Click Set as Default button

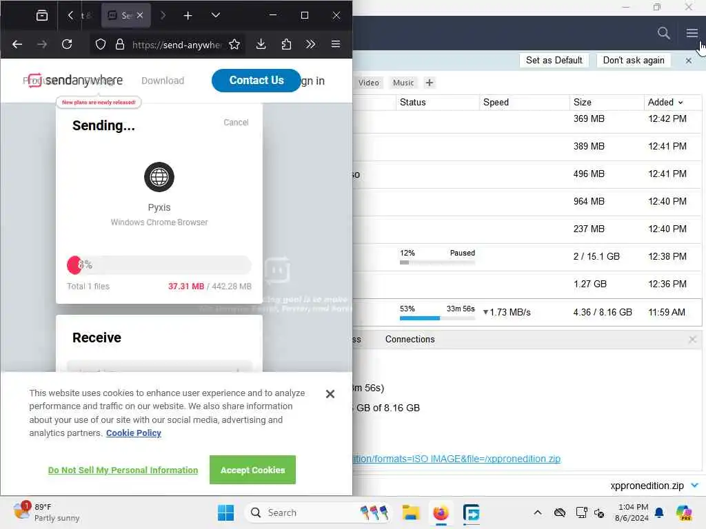coord(554,61)
